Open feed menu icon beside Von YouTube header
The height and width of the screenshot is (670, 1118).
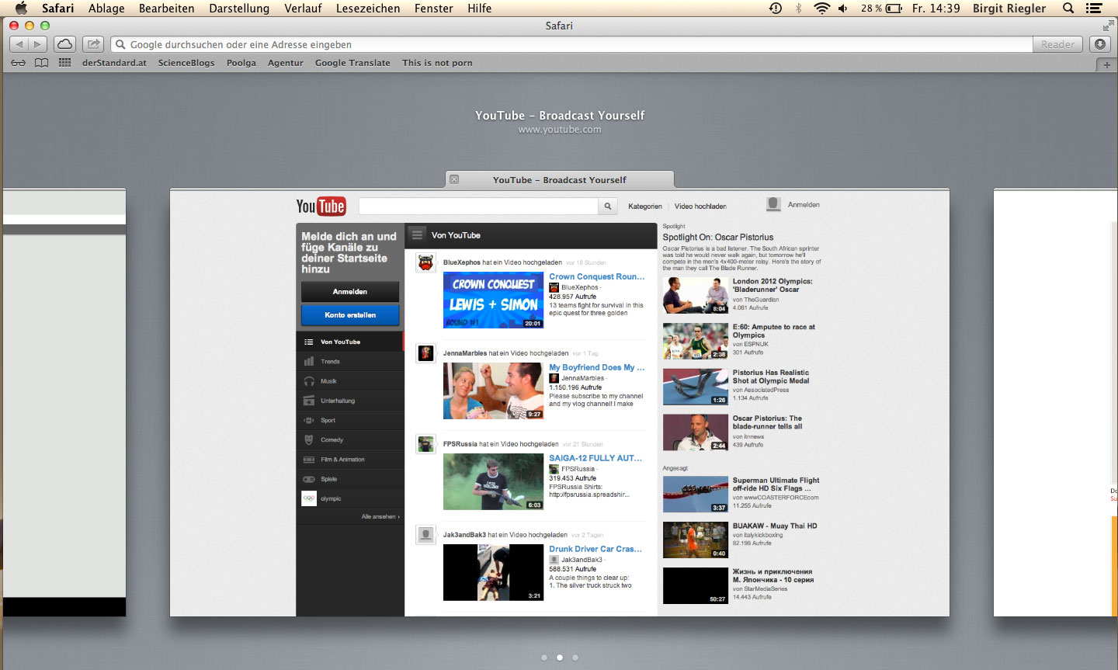(x=417, y=234)
